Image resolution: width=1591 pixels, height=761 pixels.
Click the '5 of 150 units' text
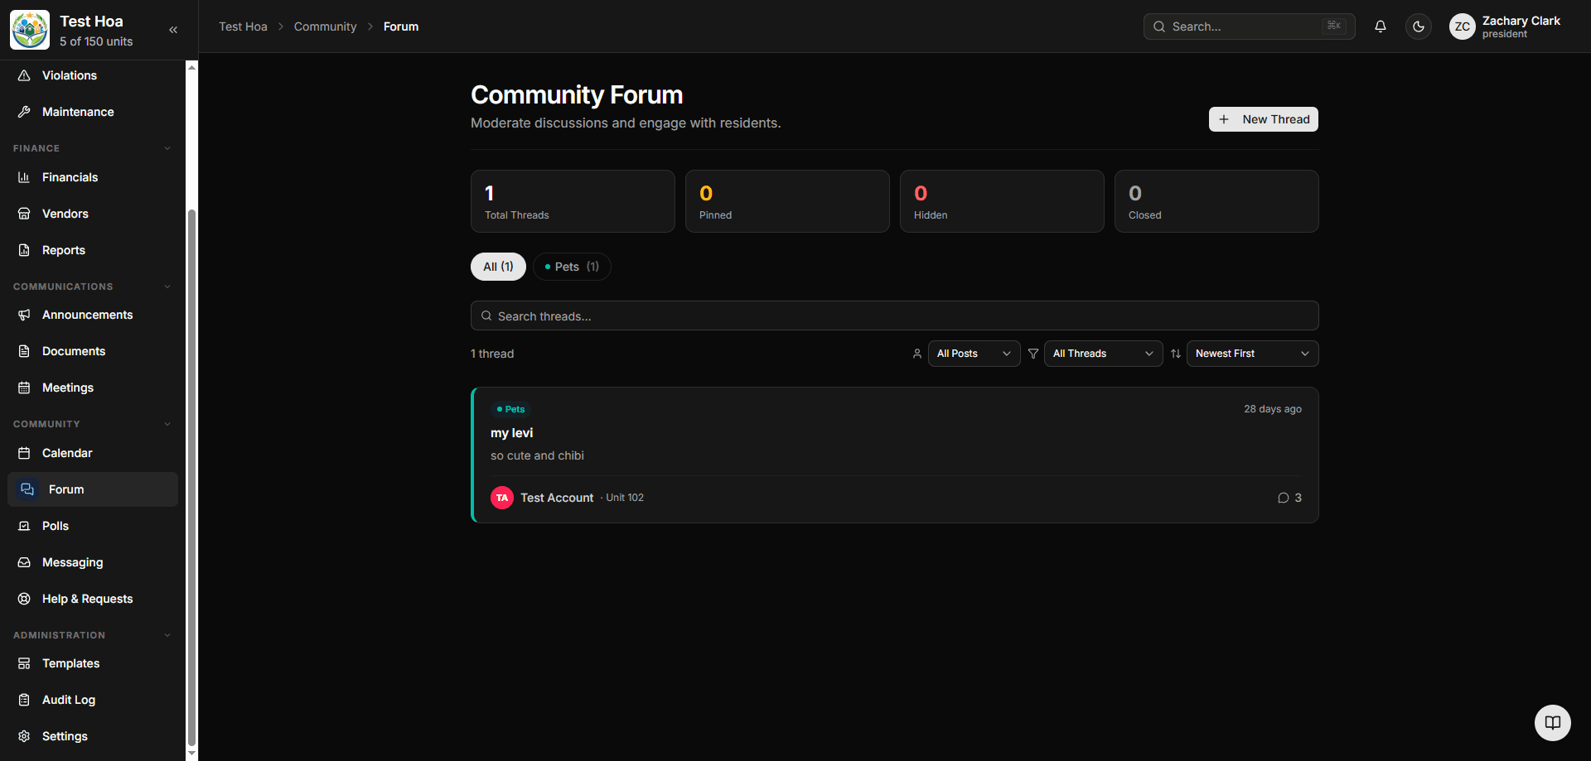coord(96,41)
